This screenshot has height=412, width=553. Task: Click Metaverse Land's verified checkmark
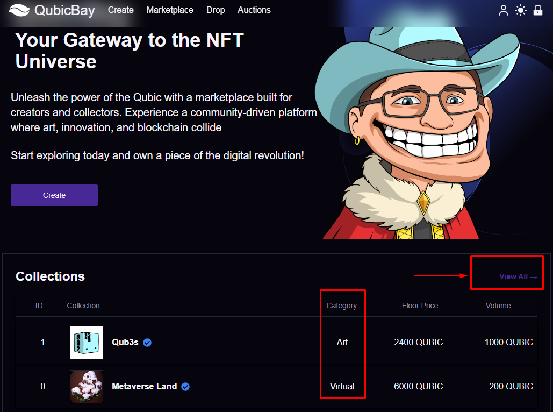(185, 386)
